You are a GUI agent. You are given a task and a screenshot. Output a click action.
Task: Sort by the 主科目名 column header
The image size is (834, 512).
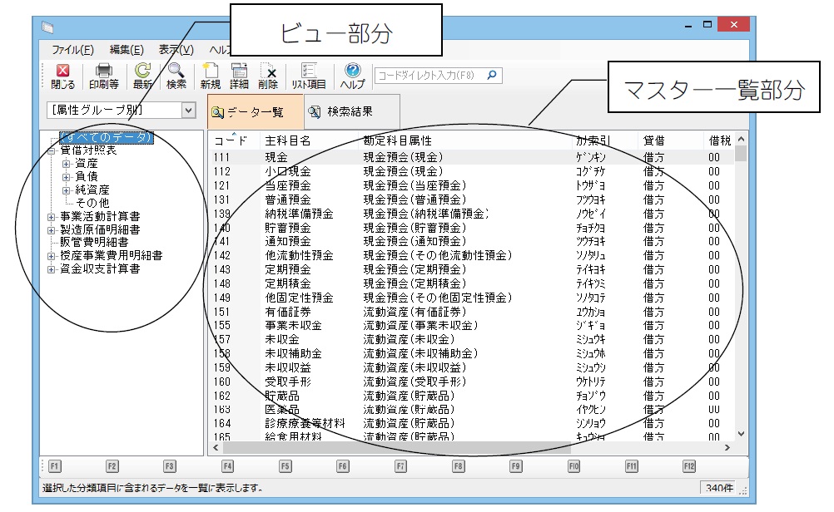pyautogui.click(x=287, y=140)
